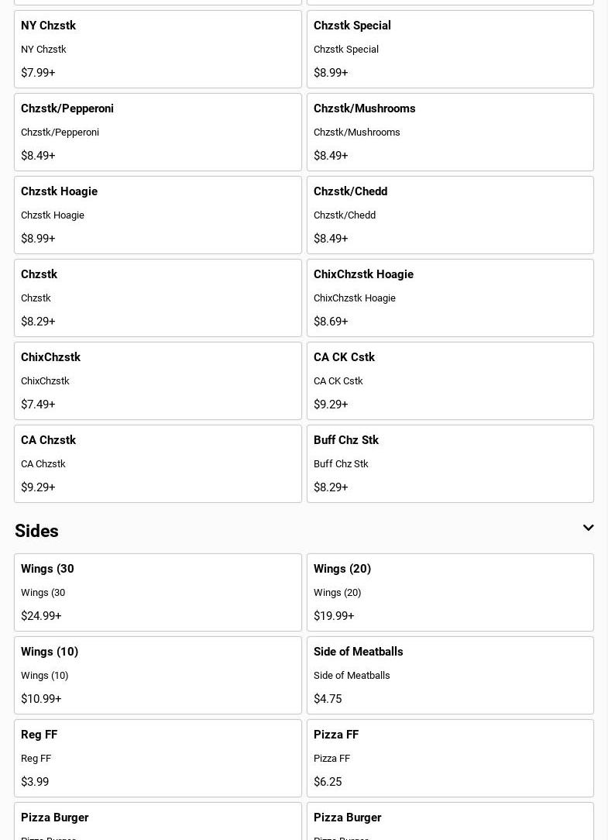Select the Chzstk Hoagie card

(157, 215)
